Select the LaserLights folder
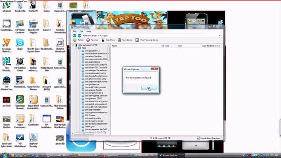This screenshot has height=158, width=281. [88, 126]
